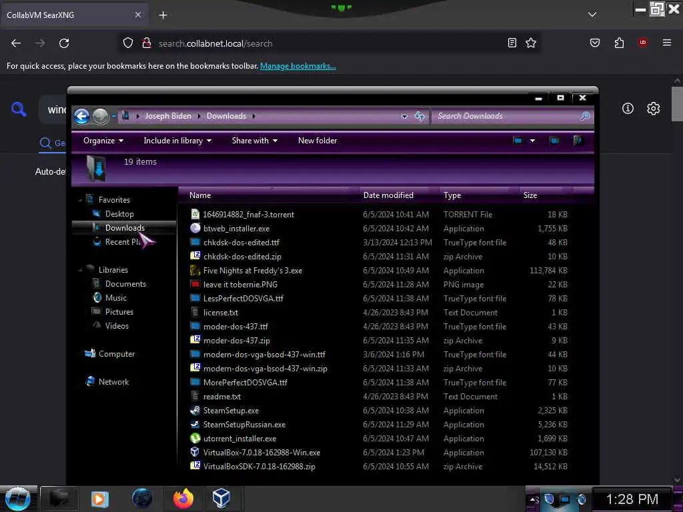683x512 pixels.
Task: Open a new Firefox tab
Action: click(163, 15)
